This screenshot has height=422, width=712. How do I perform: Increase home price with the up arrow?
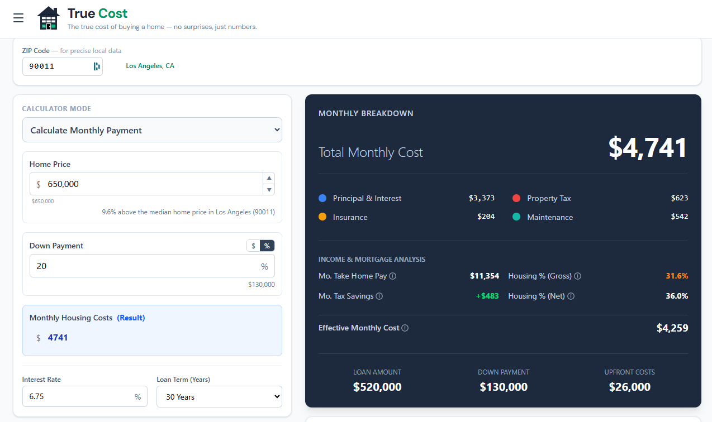click(x=269, y=178)
